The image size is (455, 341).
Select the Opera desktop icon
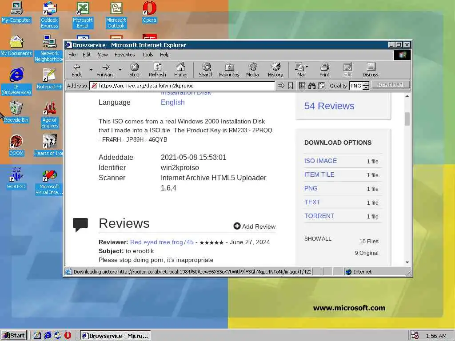(x=149, y=12)
